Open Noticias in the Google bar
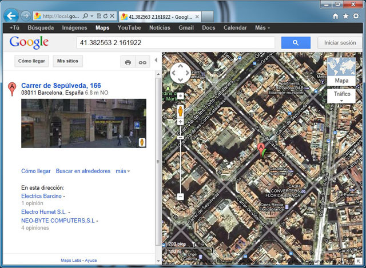The height and width of the screenshot is (268, 366). pyautogui.click(x=160, y=28)
